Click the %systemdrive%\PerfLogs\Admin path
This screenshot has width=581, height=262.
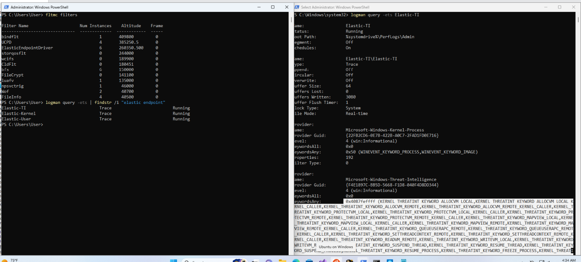point(380,37)
